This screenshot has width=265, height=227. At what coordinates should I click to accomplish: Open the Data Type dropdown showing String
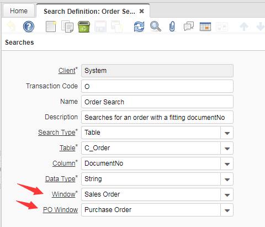[227, 179]
